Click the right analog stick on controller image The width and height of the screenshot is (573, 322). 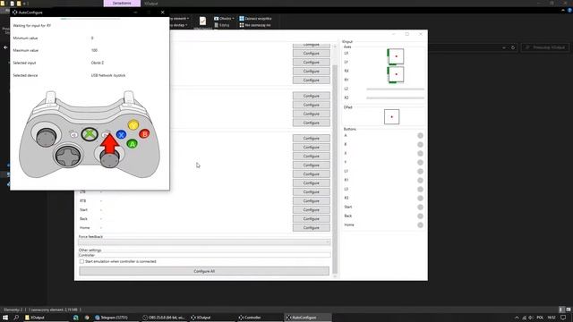(x=109, y=159)
